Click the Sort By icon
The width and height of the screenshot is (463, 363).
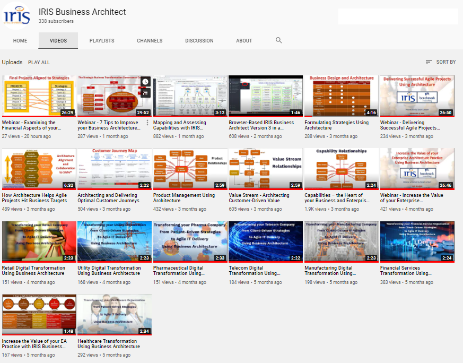click(429, 62)
